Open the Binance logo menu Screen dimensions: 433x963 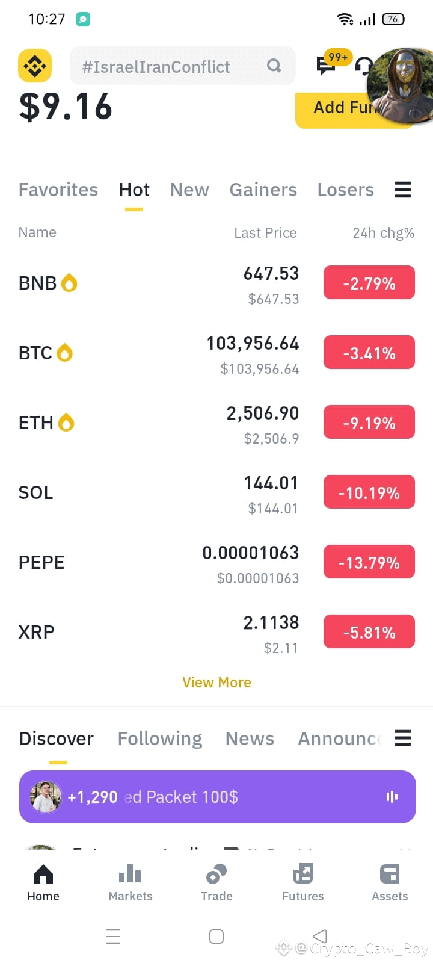(x=35, y=66)
